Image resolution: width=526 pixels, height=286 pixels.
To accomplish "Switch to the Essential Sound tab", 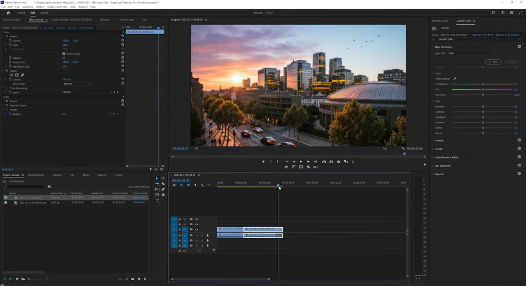I will (x=440, y=21).
